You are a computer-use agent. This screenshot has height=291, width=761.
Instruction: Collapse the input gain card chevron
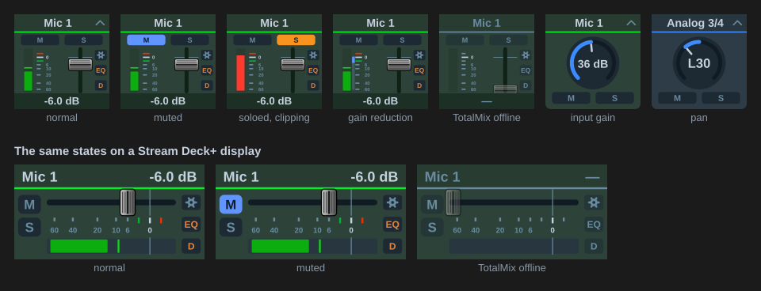632,23
